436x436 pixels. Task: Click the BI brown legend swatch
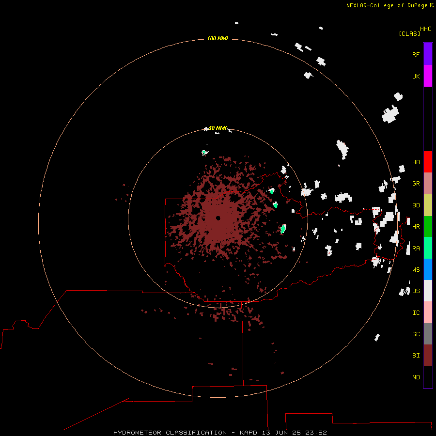tap(428, 356)
